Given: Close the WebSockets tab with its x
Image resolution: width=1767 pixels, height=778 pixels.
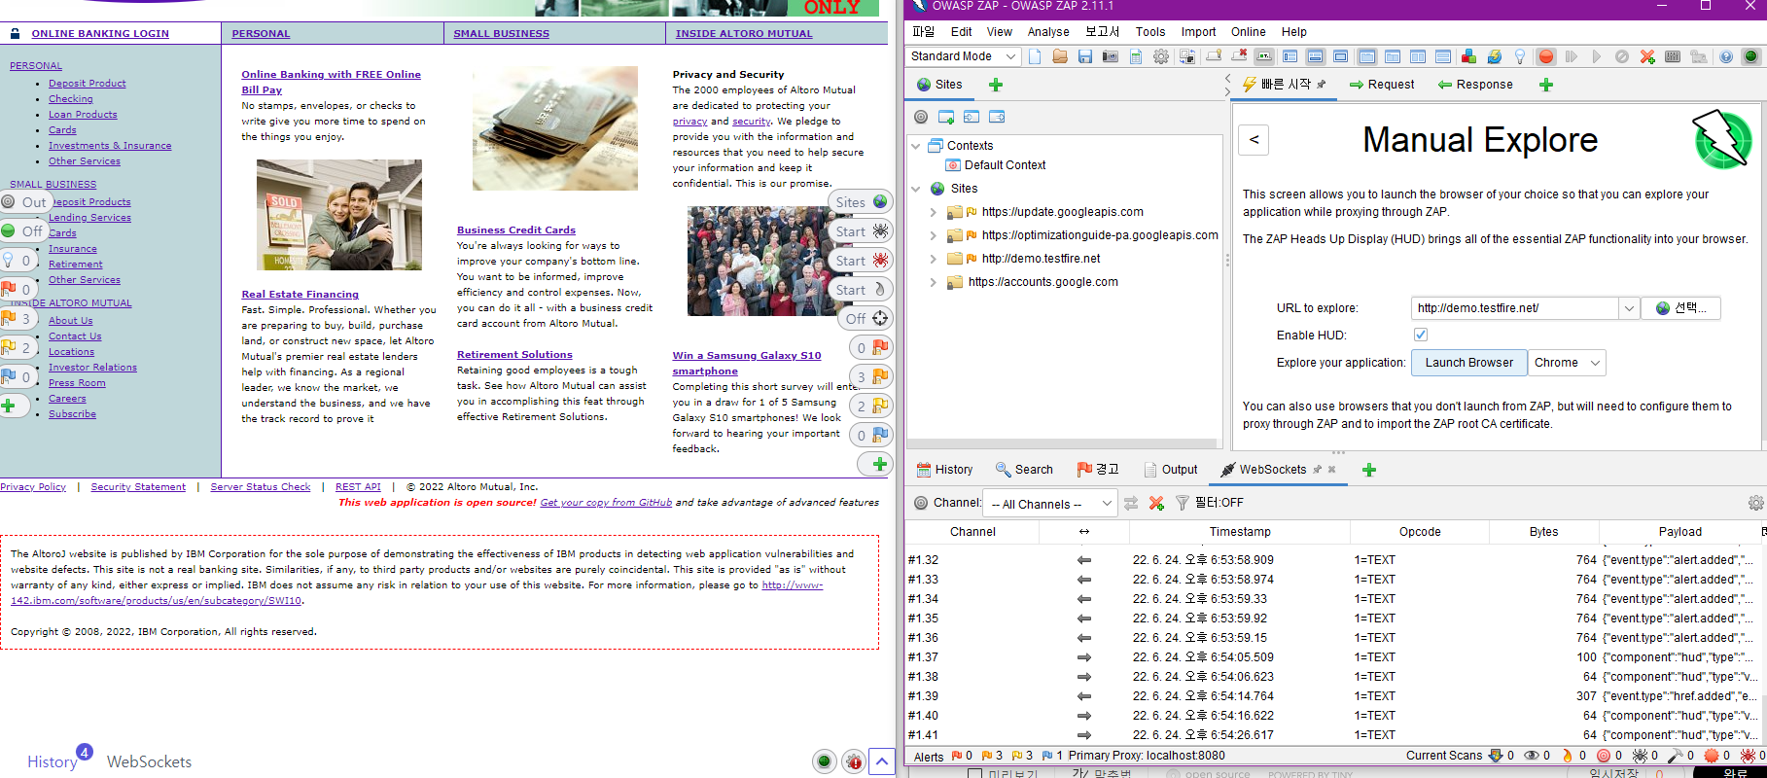Looking at the screenshot, I should point(1331,470).
